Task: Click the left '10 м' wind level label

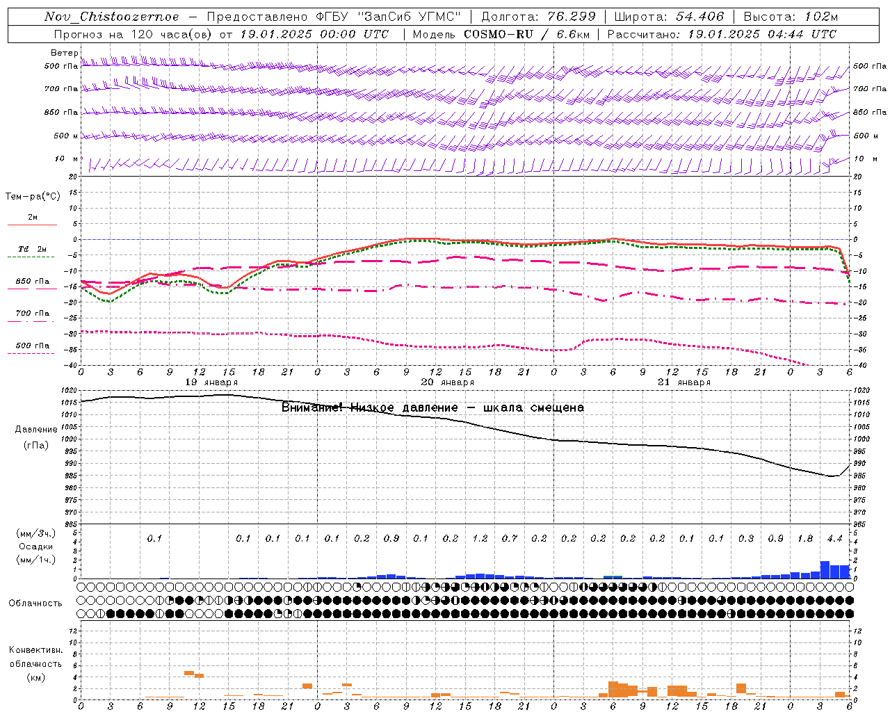Action: [67, 159]
